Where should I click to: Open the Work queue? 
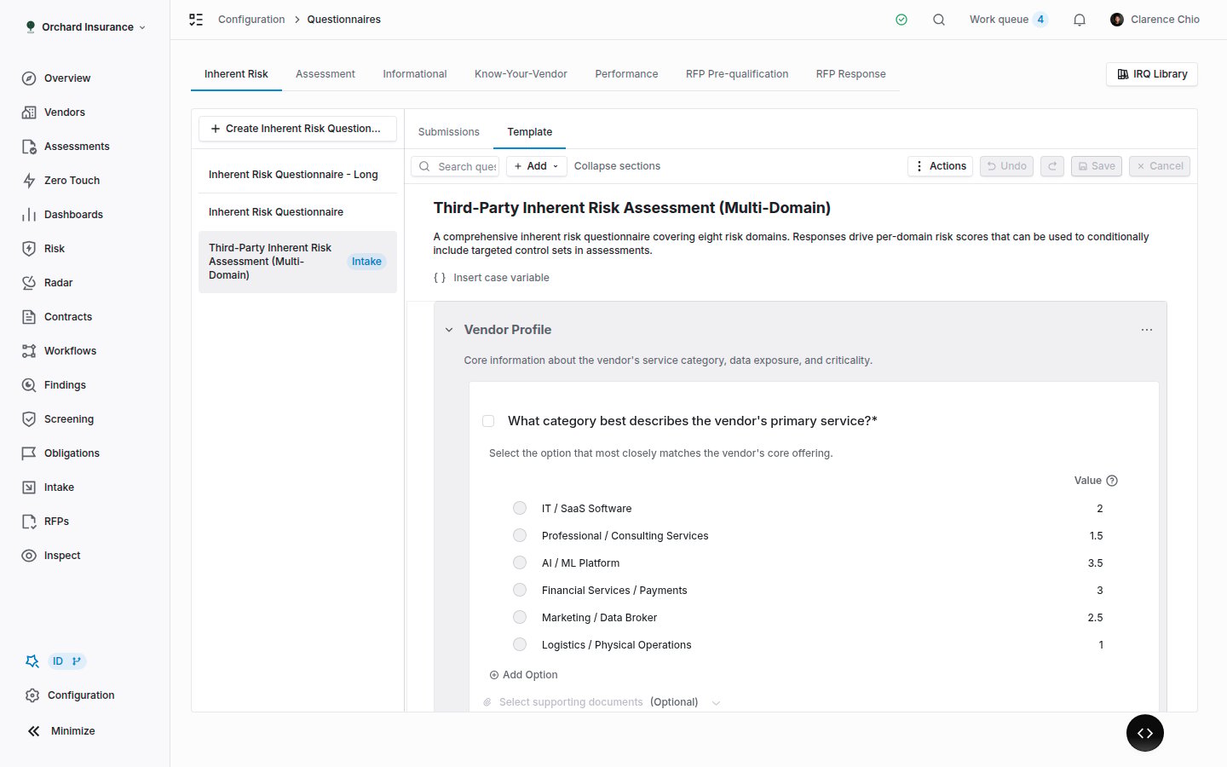[x=1008, y=20]
